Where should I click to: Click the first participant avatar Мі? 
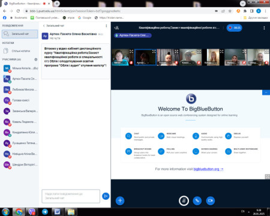(x=7, y=68)
